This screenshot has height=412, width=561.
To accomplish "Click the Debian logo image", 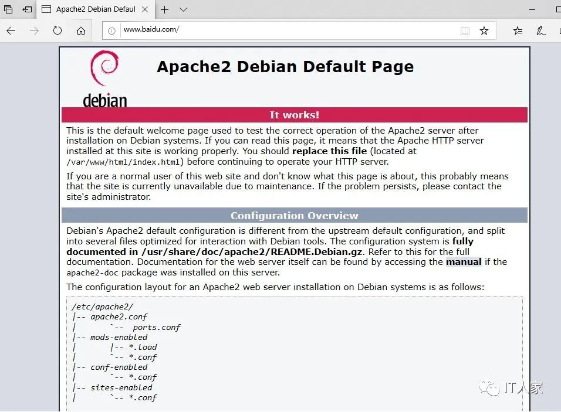I will (x=105, y=79).
